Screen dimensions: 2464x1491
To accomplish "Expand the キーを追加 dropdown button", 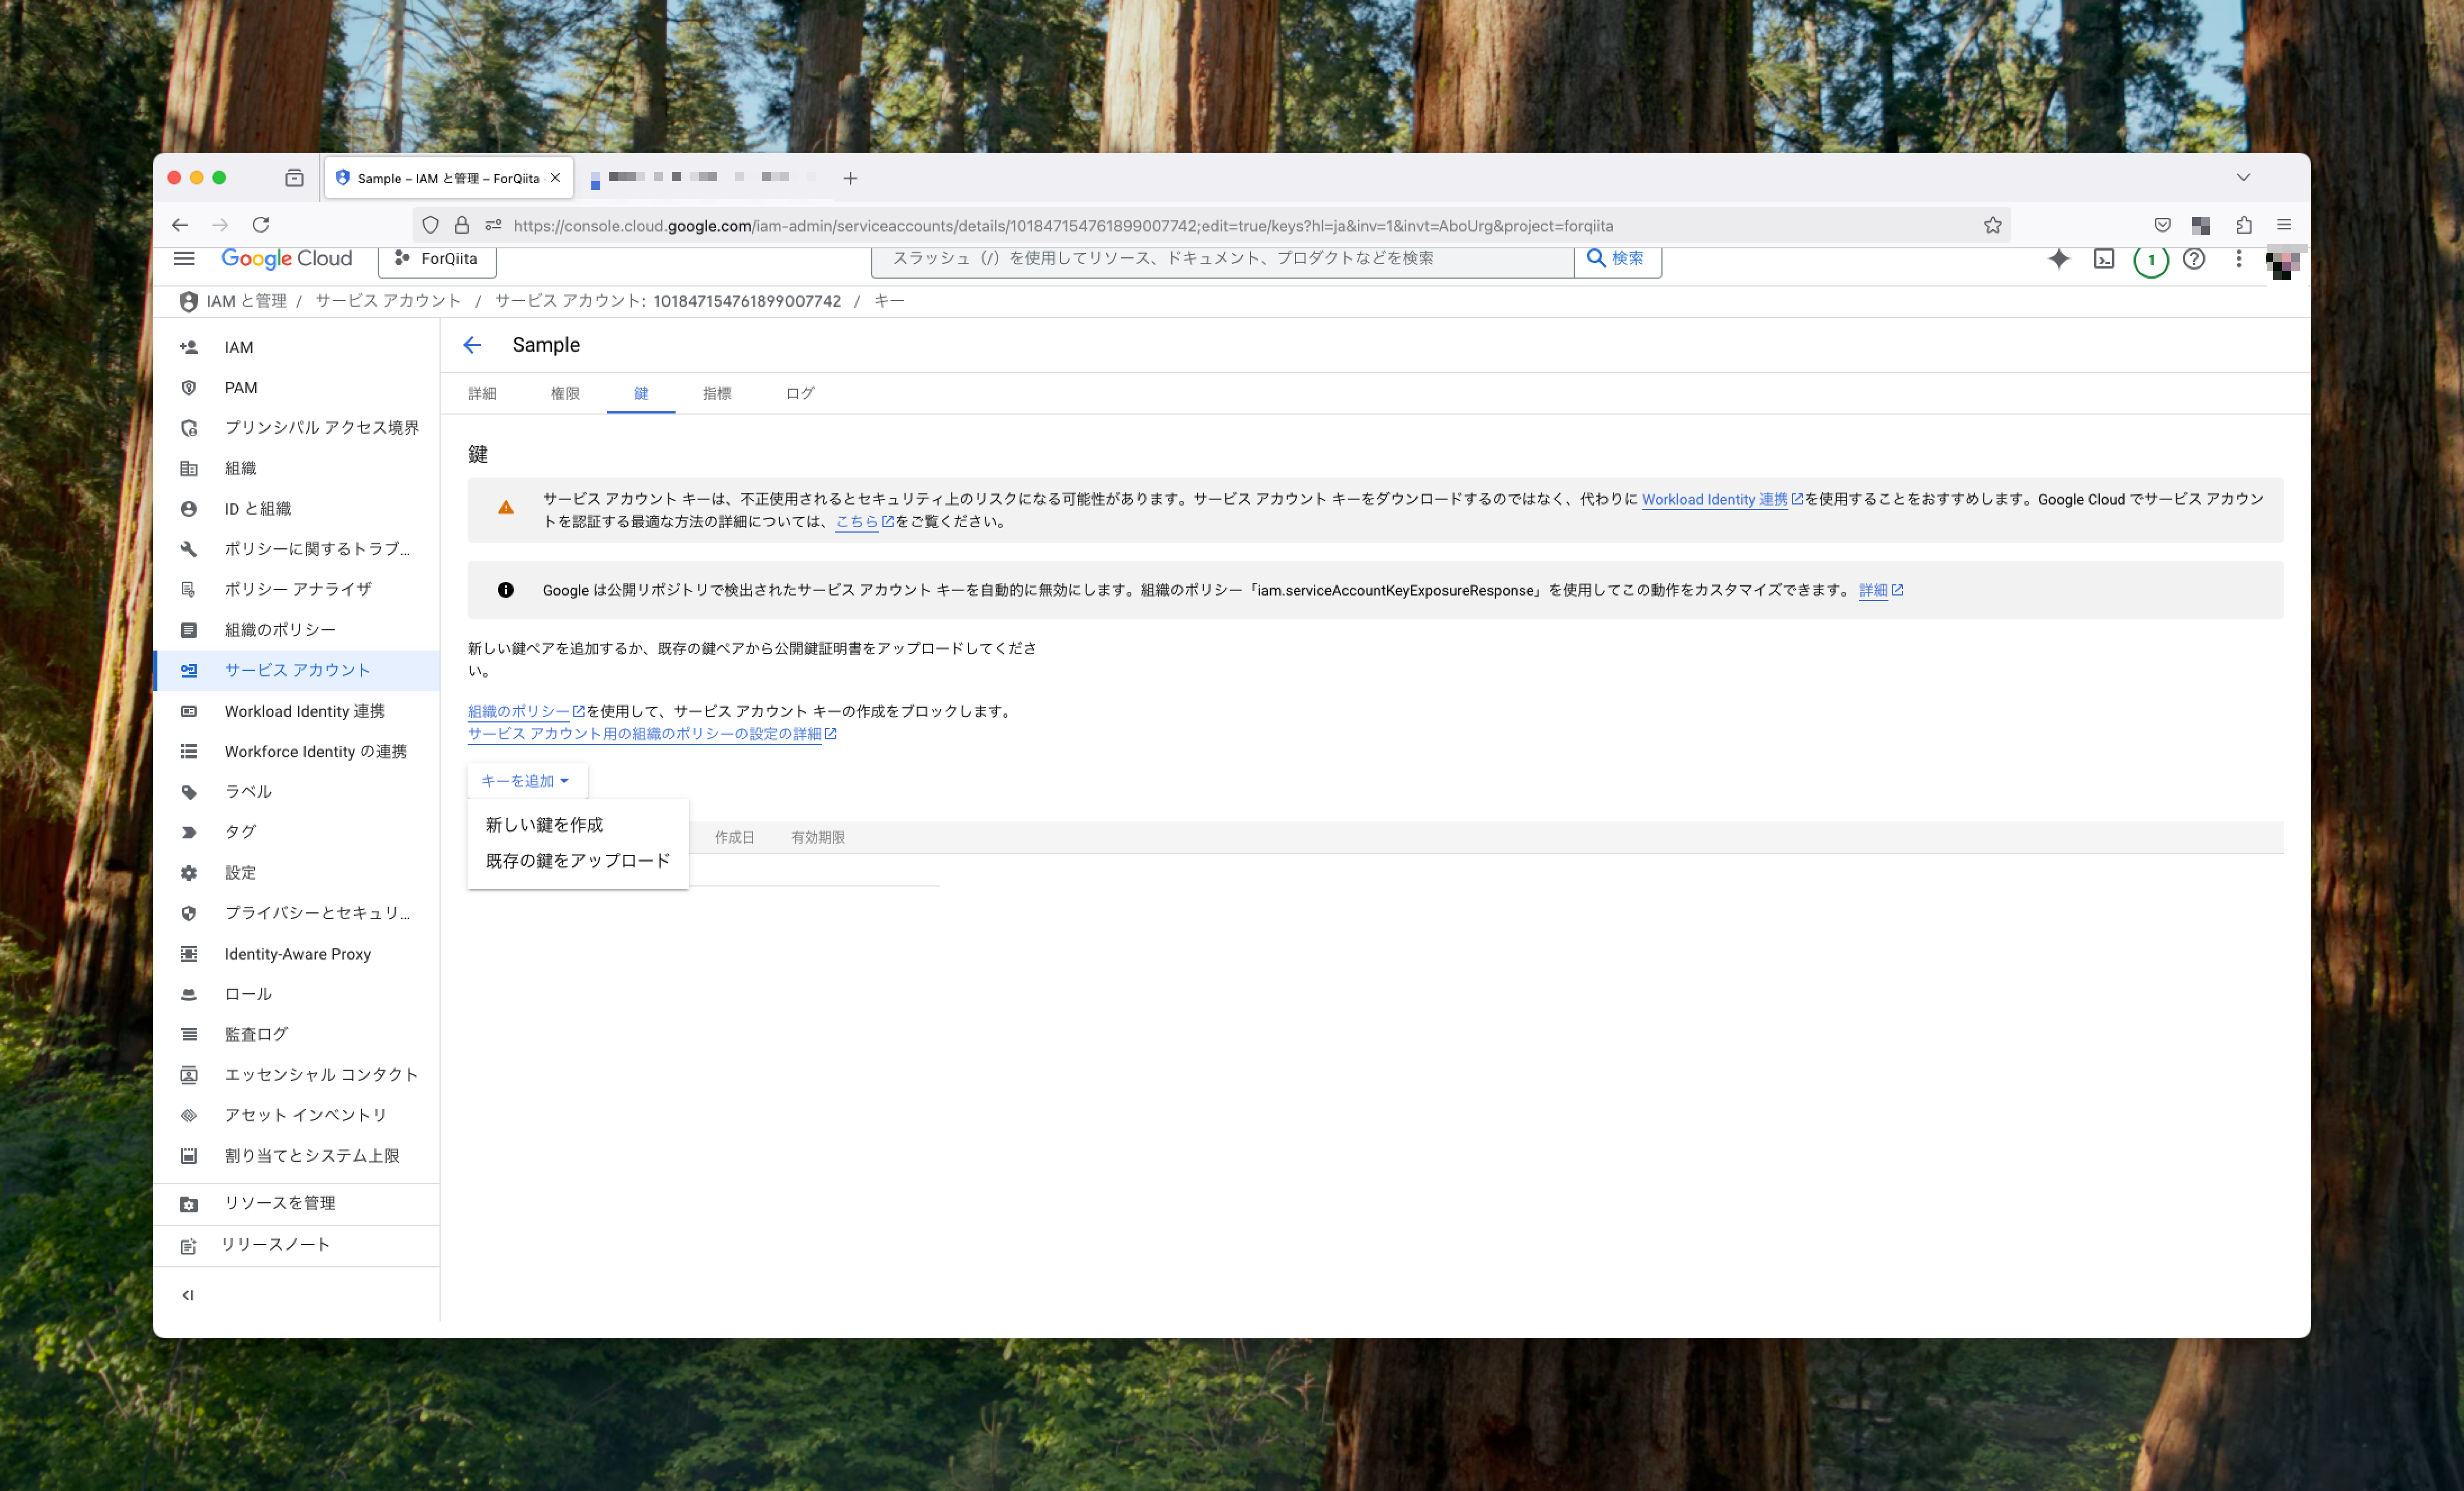I will pyautogui.click(x=526, y=780).
